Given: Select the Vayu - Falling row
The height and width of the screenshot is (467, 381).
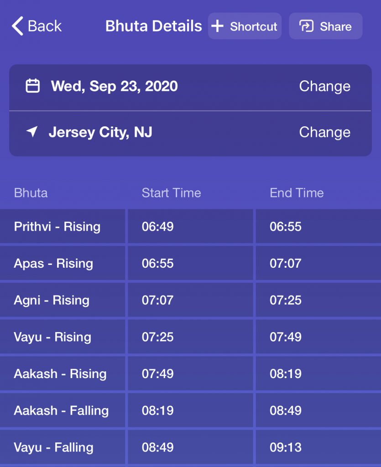Looking at the screenshot, I should [190, 447].
